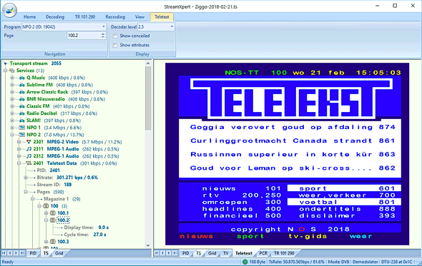
Task: Click the audio note icon for PID 2311
Action: [29, 149]
